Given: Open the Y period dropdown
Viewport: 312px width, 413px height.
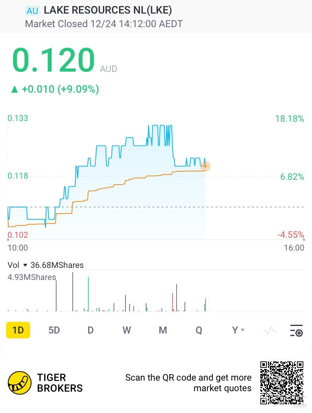Looking at the screenshot, I should [x=238, y=330].
